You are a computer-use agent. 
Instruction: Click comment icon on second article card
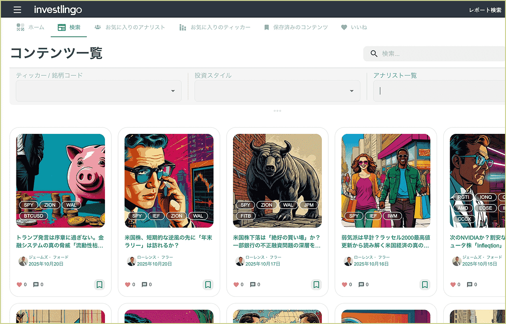144,285
